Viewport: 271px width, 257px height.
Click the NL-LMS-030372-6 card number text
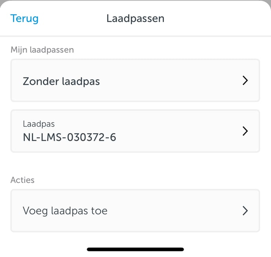click(x=69, y=137)
